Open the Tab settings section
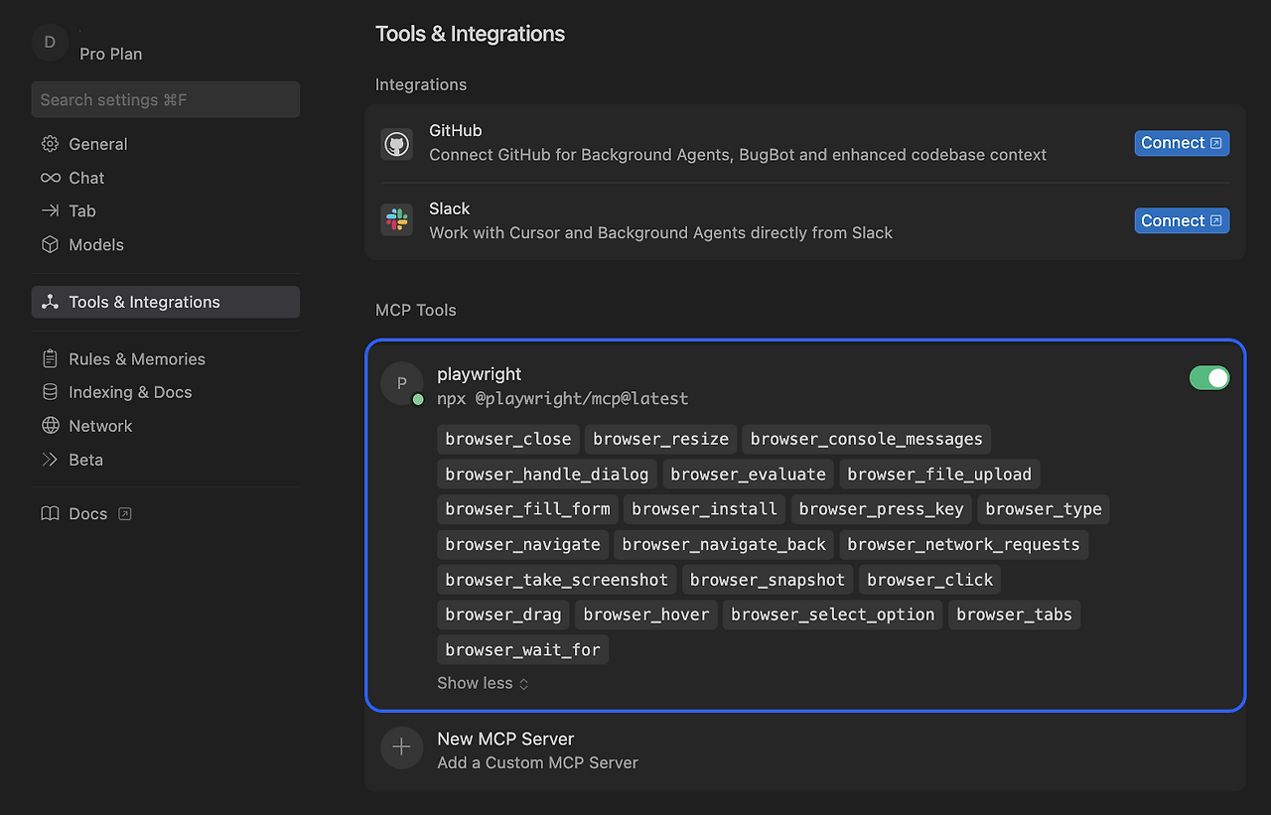 [81, 210]
